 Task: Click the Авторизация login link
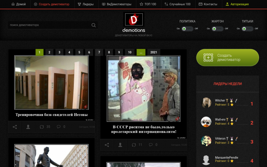237,4
